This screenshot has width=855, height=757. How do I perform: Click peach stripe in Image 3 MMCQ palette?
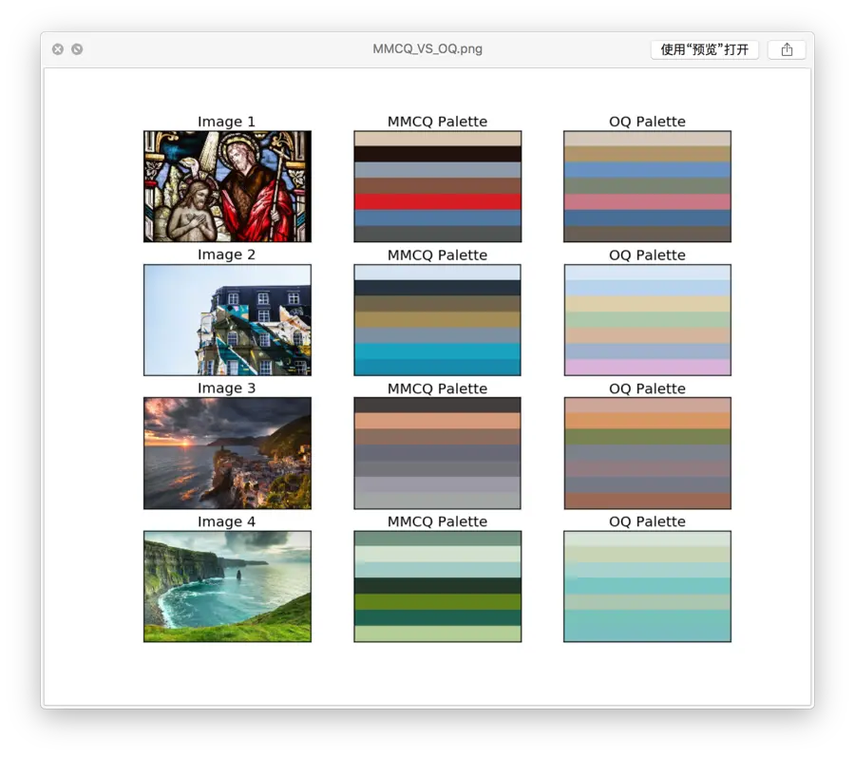coord(437,421)
